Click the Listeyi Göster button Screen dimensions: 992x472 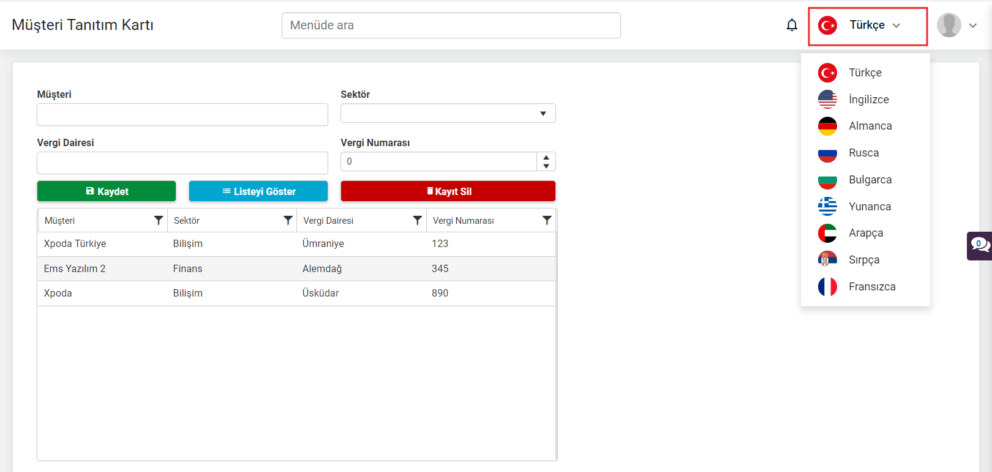[258, 191]
